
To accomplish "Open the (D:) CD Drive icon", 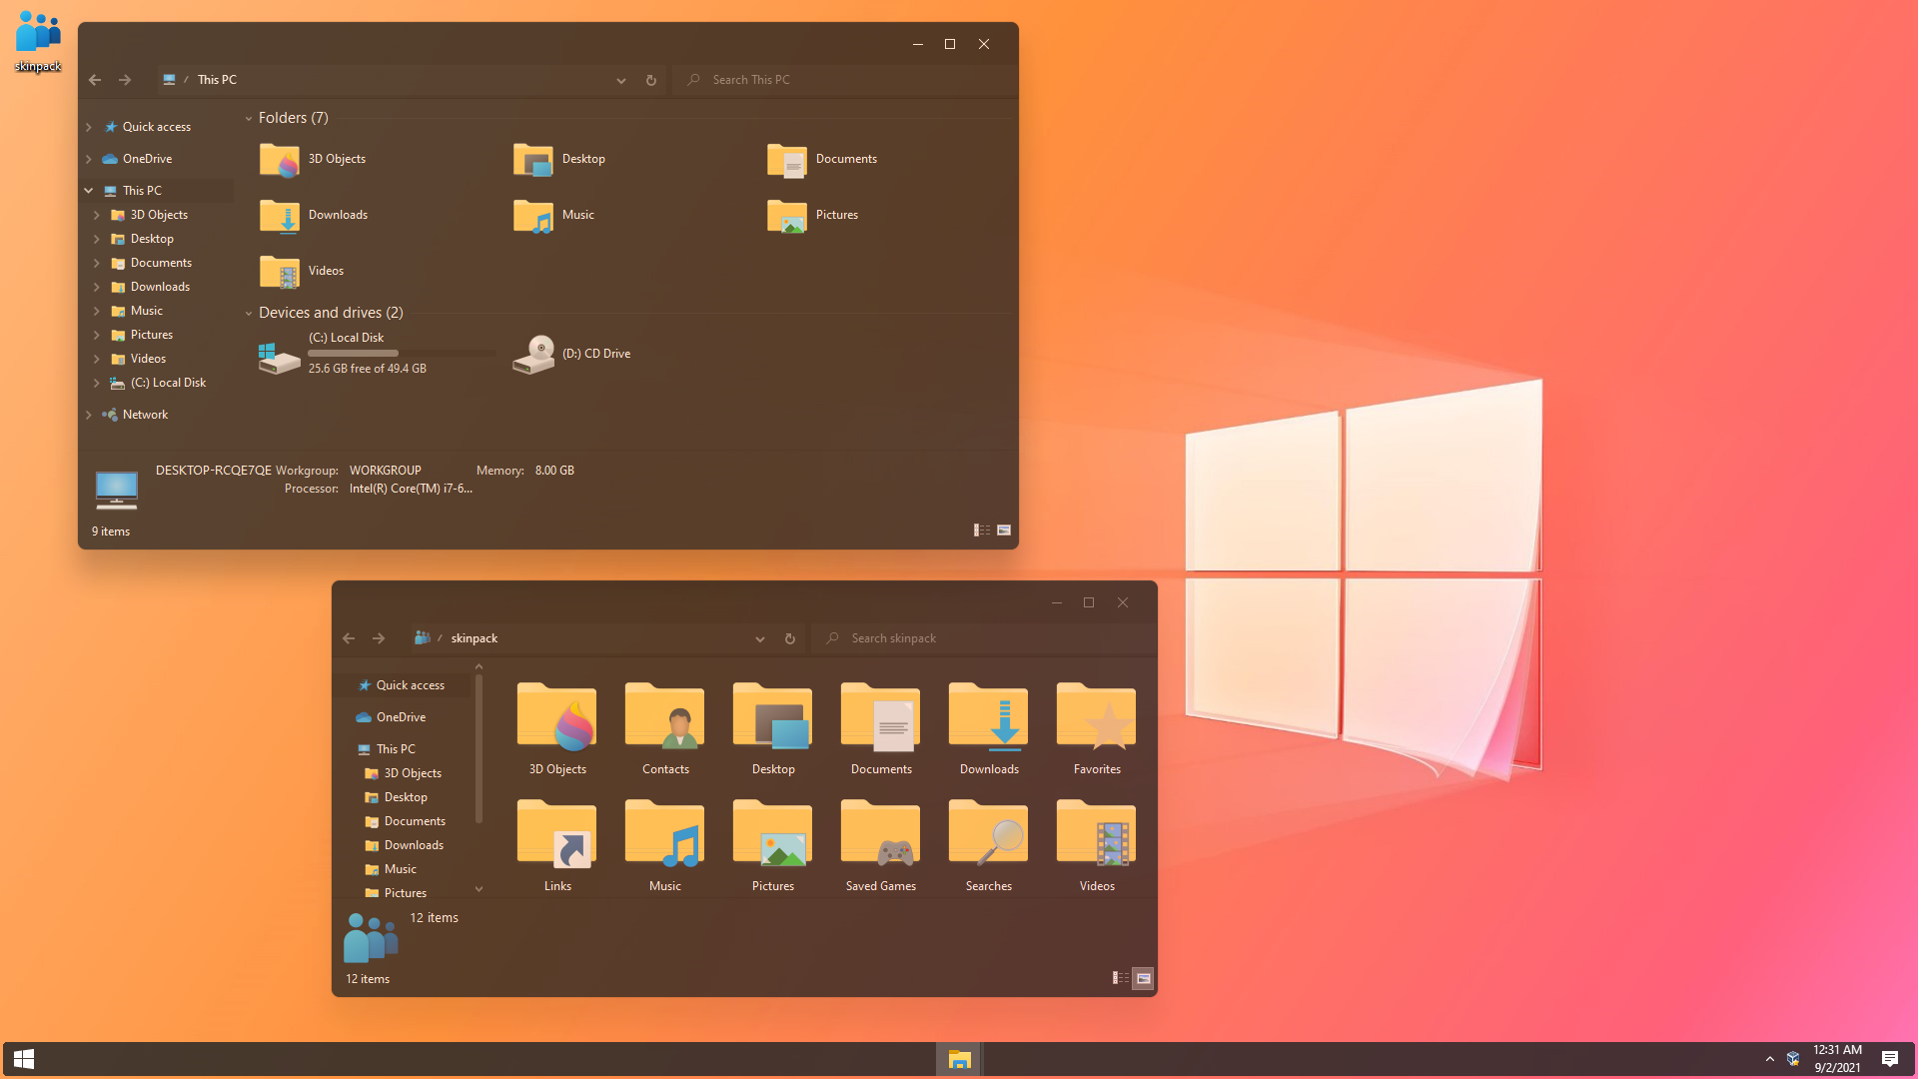I will 533,354.
